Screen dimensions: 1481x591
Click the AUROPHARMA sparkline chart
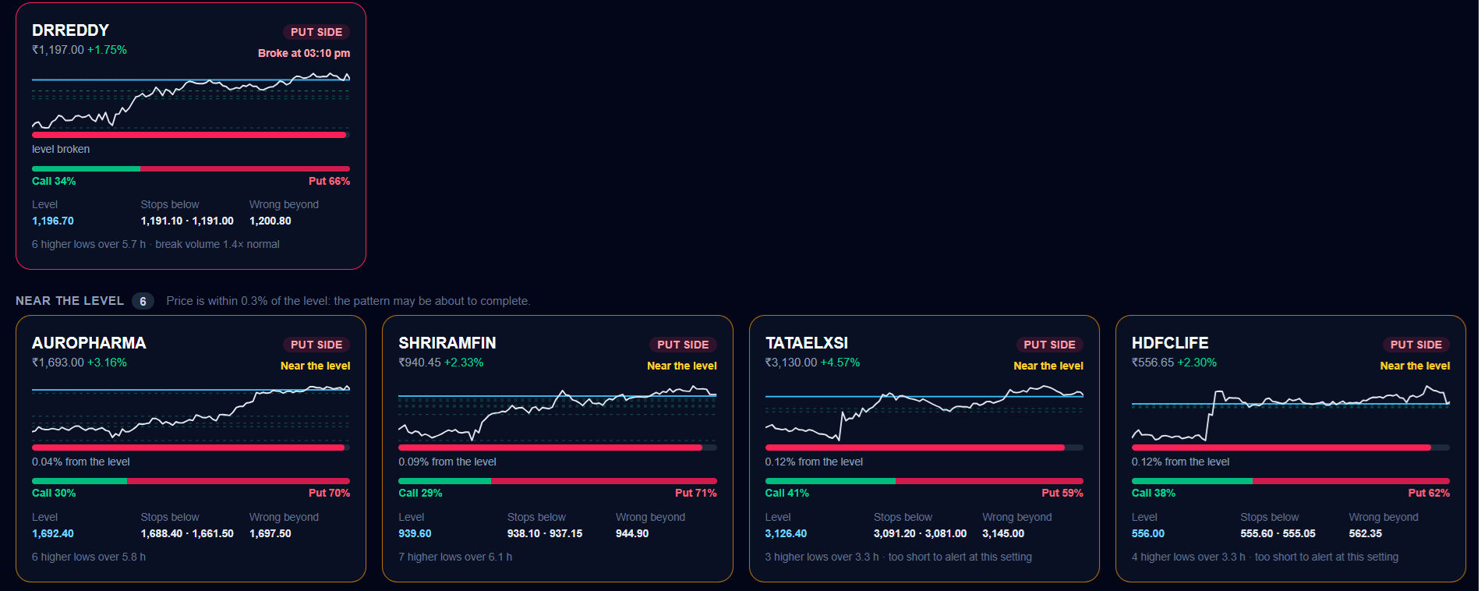[x=191, y=412]
